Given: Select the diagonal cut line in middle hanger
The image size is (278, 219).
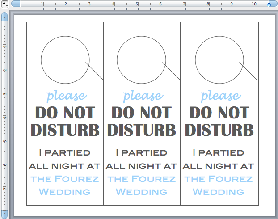Looking at the screenshot, I should pos(171,71).
